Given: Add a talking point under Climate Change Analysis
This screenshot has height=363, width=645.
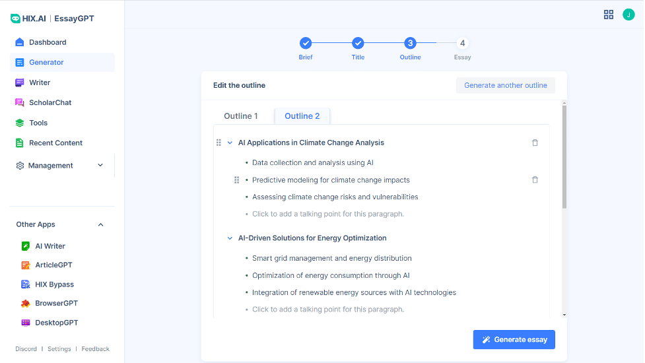Looking at the screenshot, I should 328,214.
